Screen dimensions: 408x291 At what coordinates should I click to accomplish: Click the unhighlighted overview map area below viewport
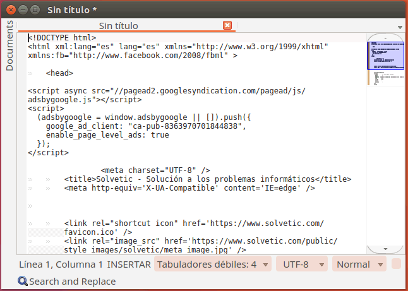click(x=385, y=158)
